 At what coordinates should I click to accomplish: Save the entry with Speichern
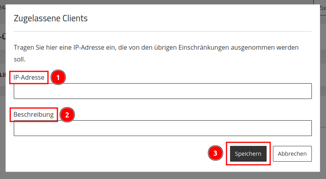[248, 154]
